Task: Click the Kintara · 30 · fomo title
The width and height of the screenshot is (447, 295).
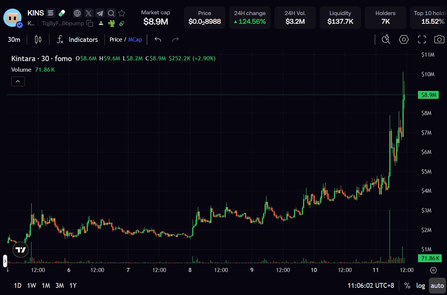Action: click(41, 58)
